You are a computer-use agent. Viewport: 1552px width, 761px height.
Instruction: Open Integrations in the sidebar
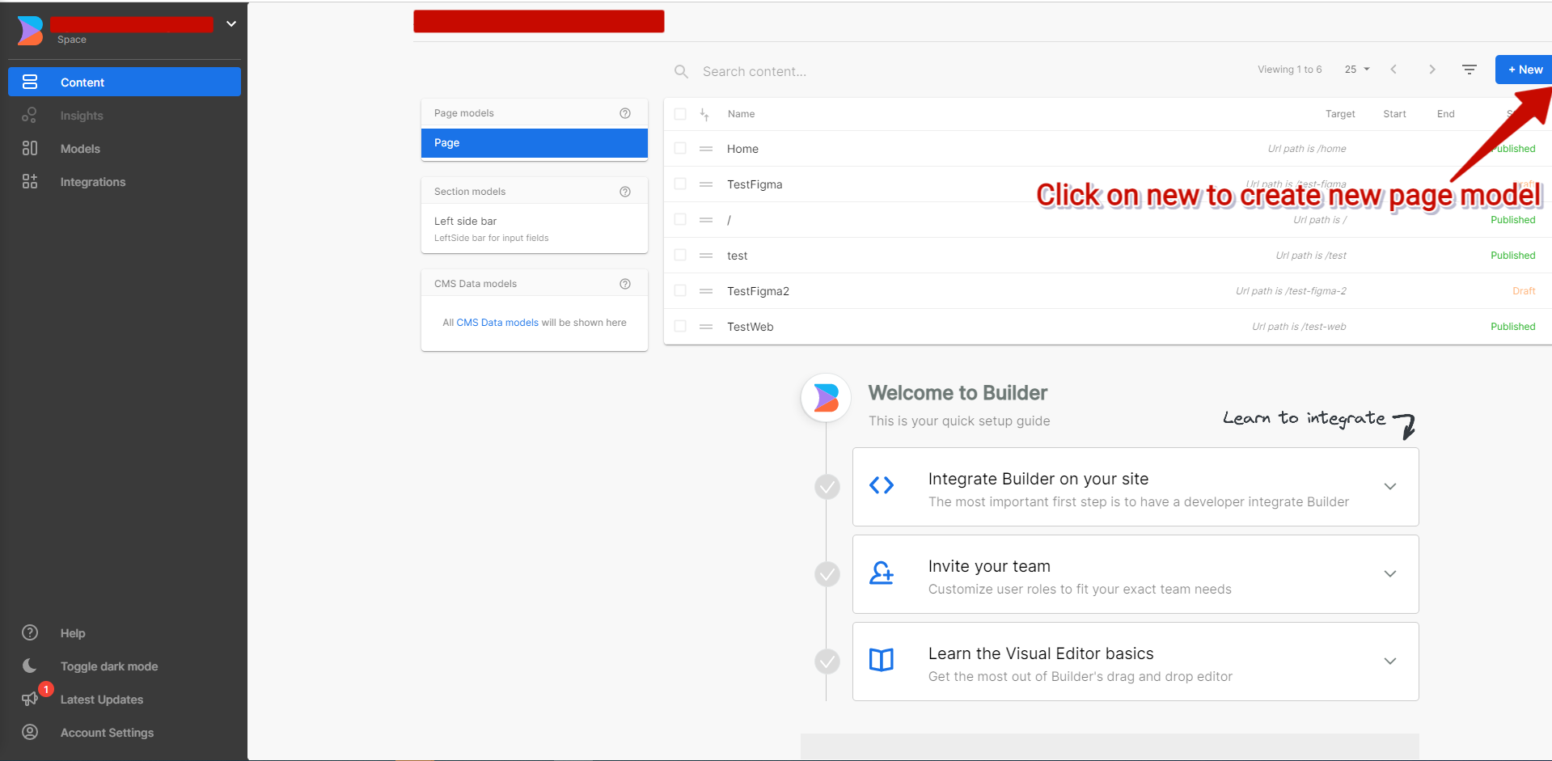(93, 182)
